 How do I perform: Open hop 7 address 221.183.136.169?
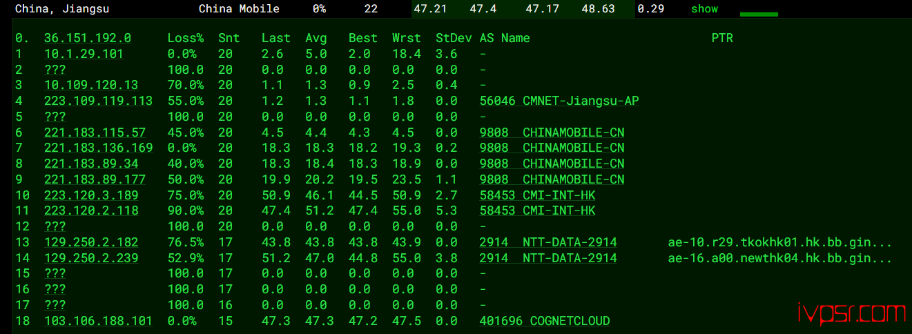[x=98, y=148]
